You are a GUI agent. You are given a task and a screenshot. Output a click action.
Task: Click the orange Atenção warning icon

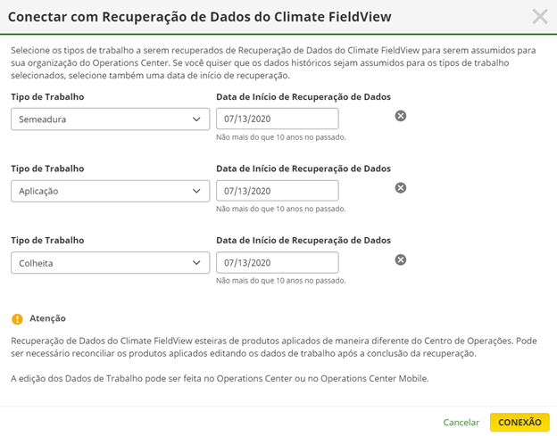point(17,319)
